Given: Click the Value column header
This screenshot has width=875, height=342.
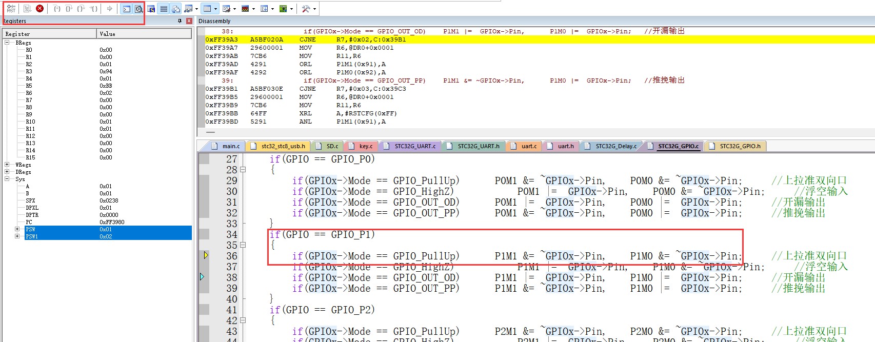Looking at the screenshot, I should (144, 34).
